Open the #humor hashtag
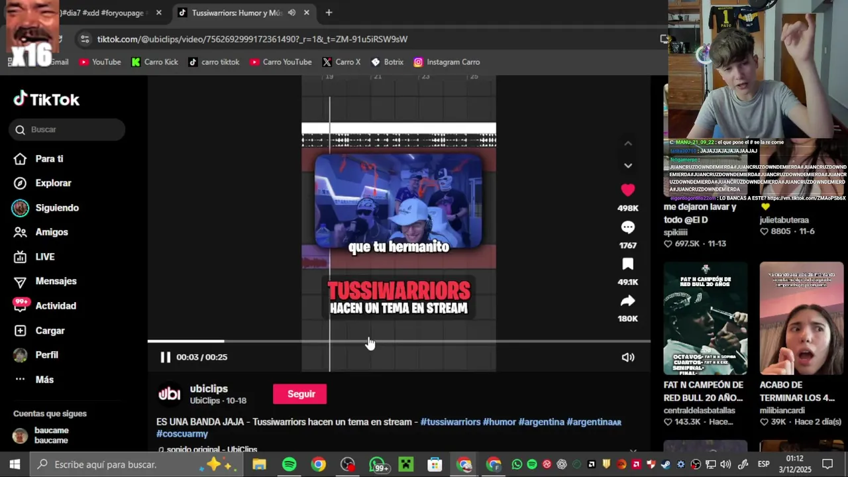The image size is (848, 477). click(500, 422)
